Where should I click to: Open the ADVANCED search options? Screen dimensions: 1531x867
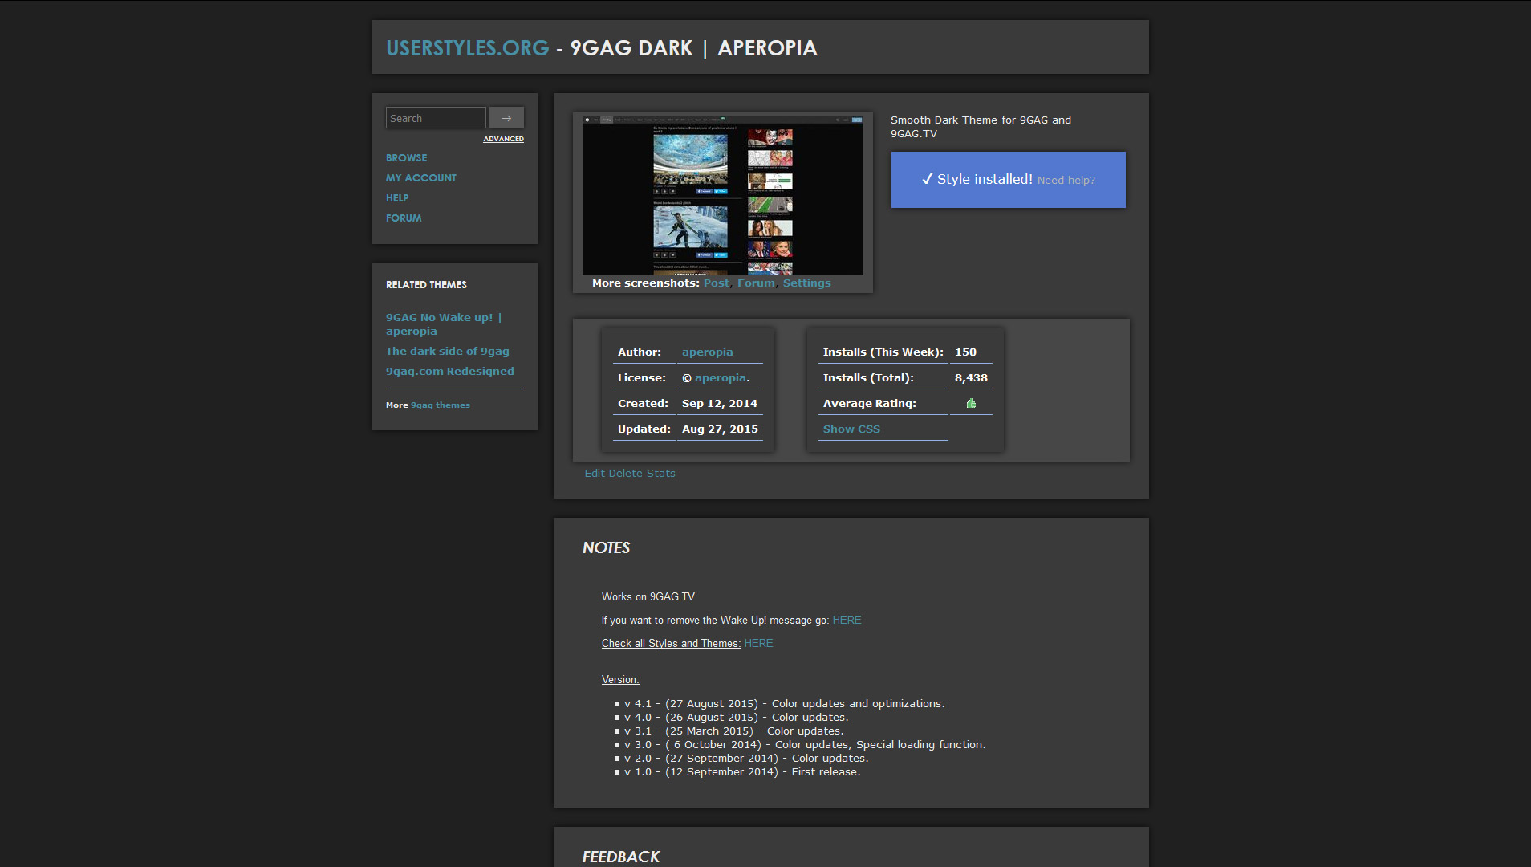[x=503, y=138]
